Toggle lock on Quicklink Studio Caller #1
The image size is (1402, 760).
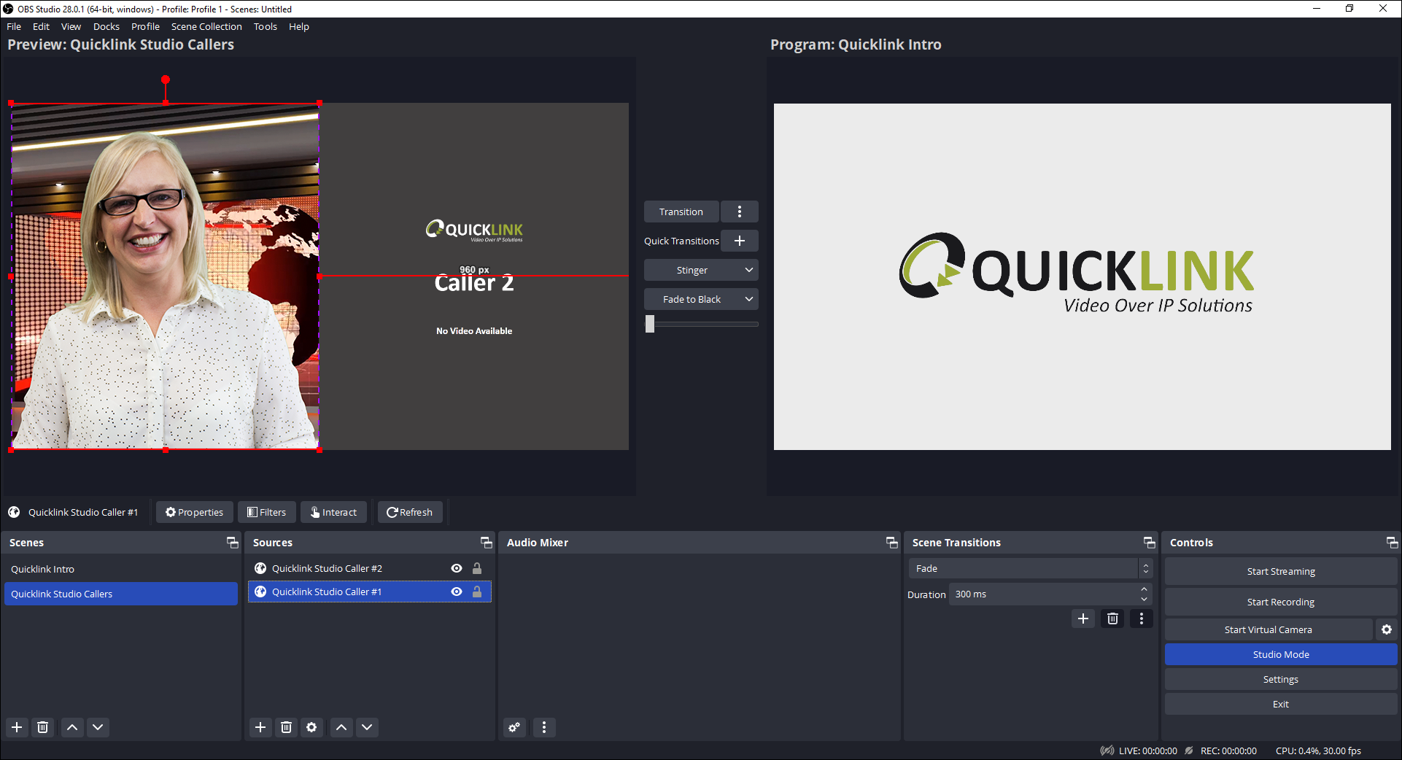pyautogui.click(x=477, y=592)
